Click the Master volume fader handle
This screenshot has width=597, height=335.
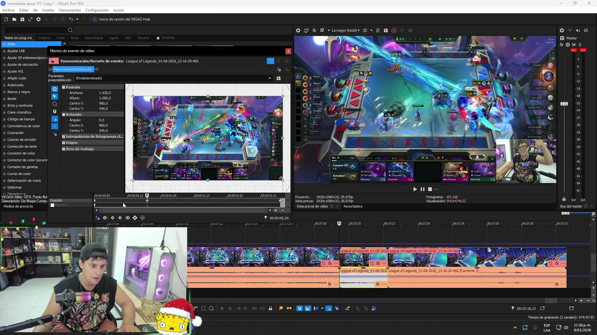(564, 104)
